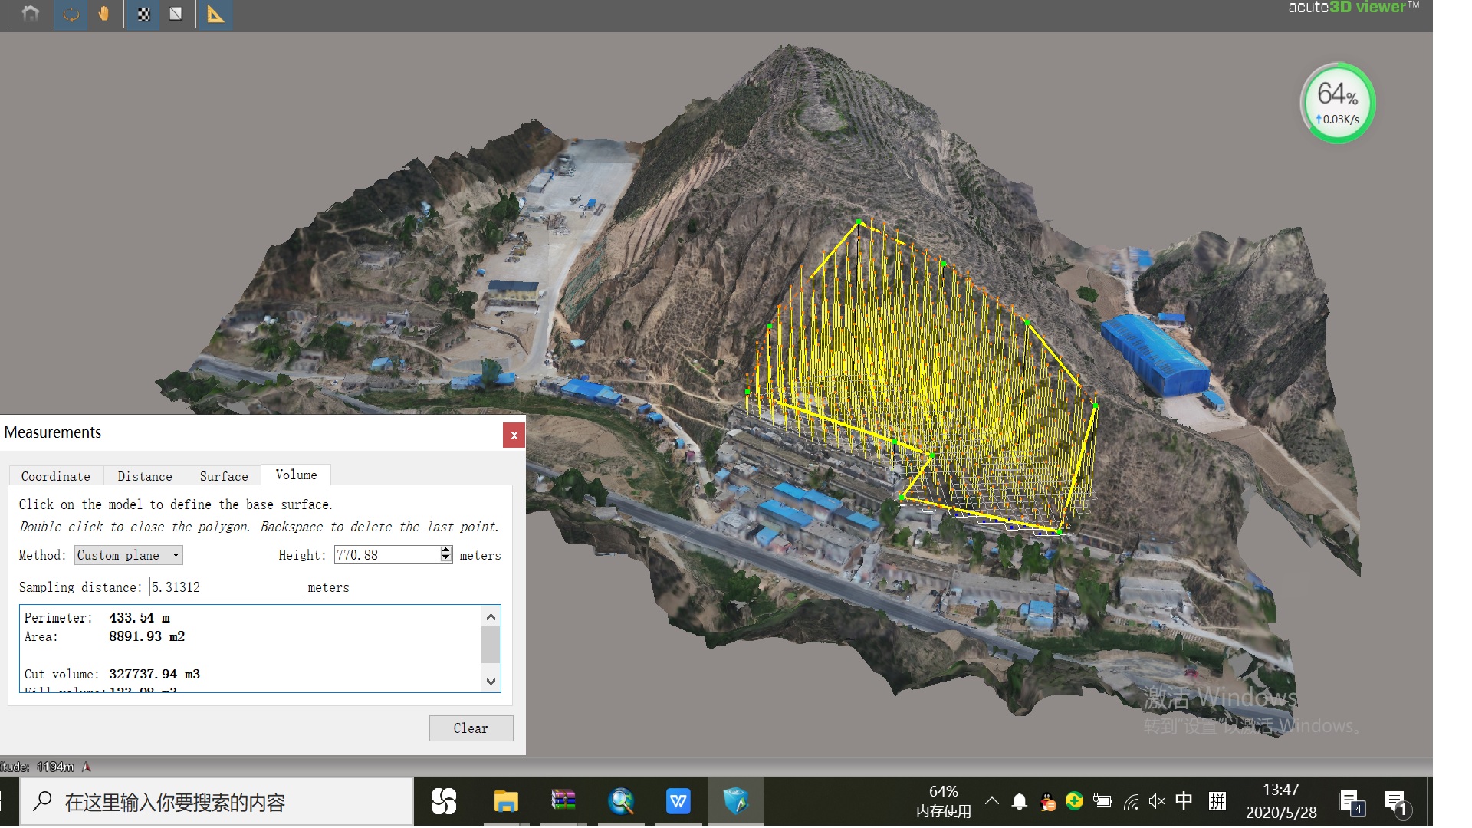Screen dimensions: 1472x828
Task: Switch to the Distance tab
Action: 145,476
